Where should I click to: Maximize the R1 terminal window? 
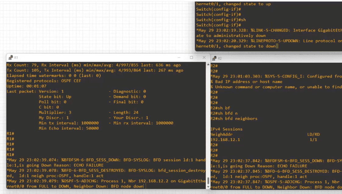[x=191, y=58]
